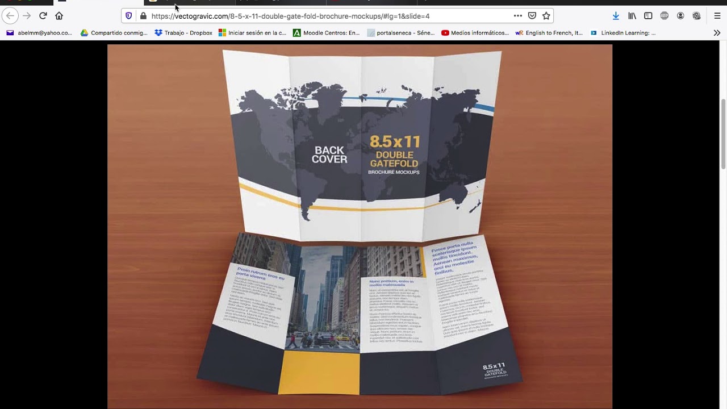This screenshot has height=409, width=727.
Task: Bookmark this page with the star
Action: [546, 16]
